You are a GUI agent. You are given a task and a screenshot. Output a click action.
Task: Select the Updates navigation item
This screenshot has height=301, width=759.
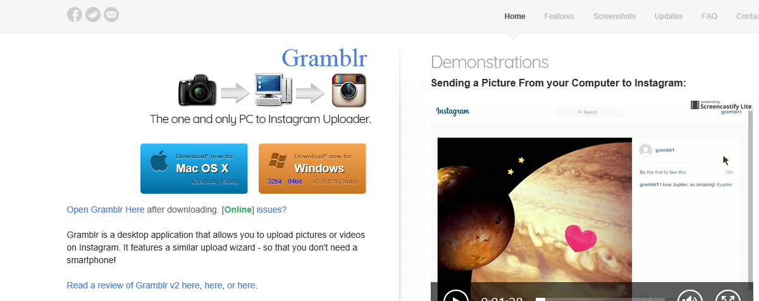(x=669, y=16)
